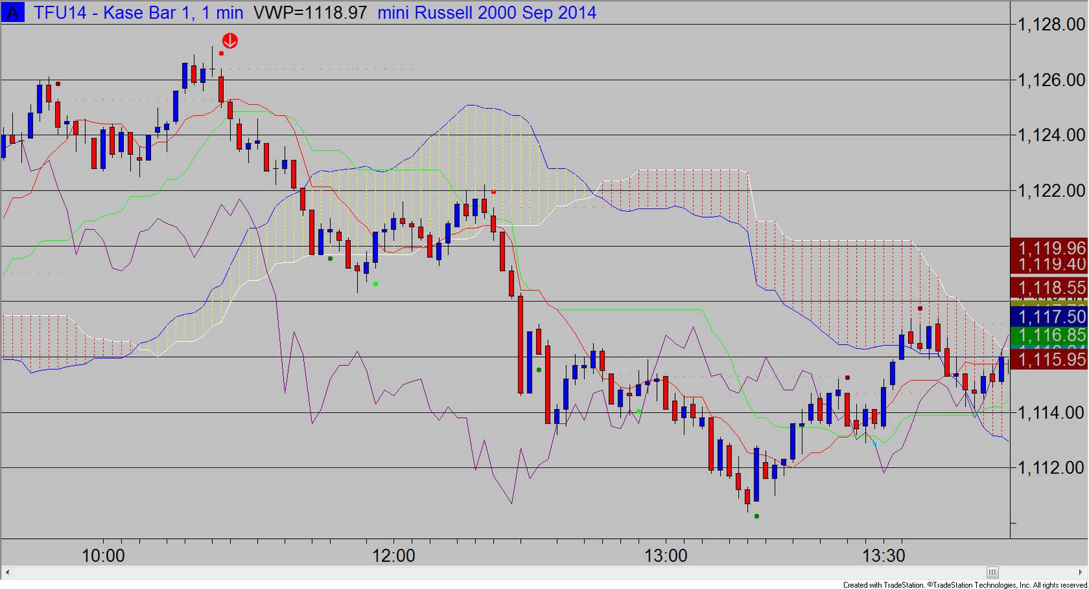
Task: Click the 13:30 time axis label
Action: point(883,556)
